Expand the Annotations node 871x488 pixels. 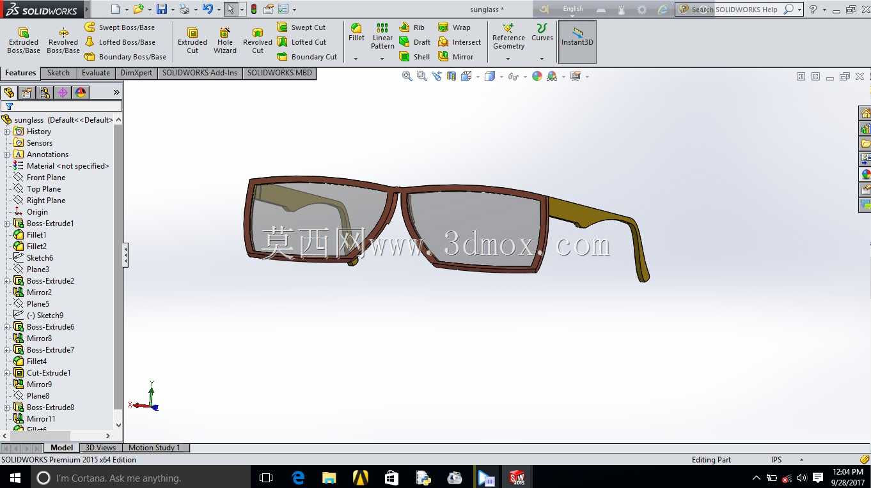point(7,155)
